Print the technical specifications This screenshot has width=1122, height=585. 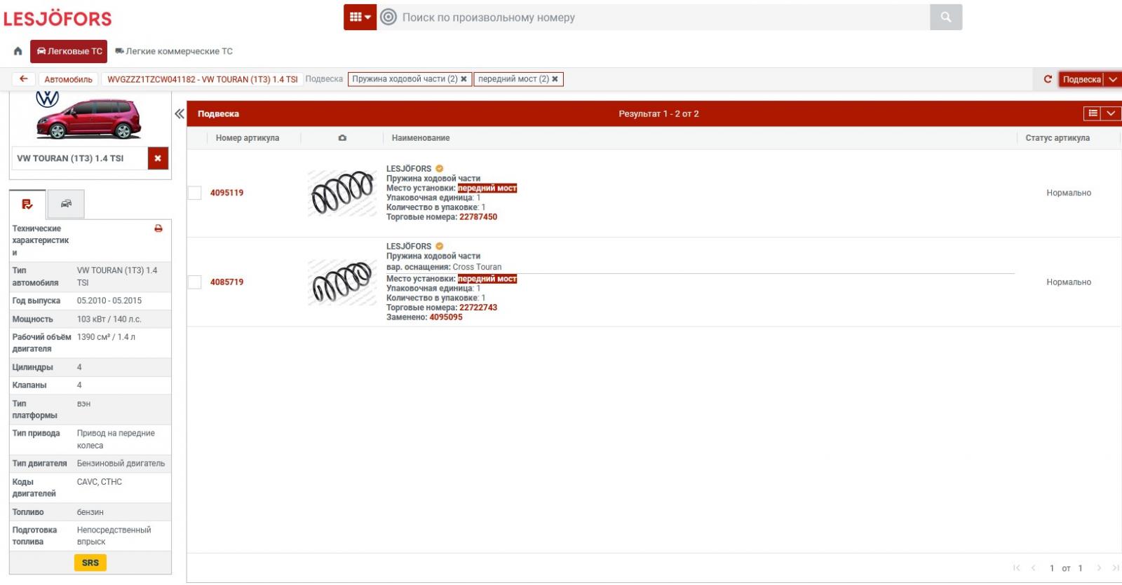coord(158,228)
